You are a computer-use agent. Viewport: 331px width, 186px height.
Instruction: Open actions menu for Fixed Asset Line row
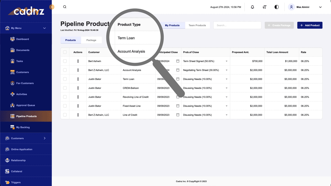pyautogui.click(x=78, y=106)
